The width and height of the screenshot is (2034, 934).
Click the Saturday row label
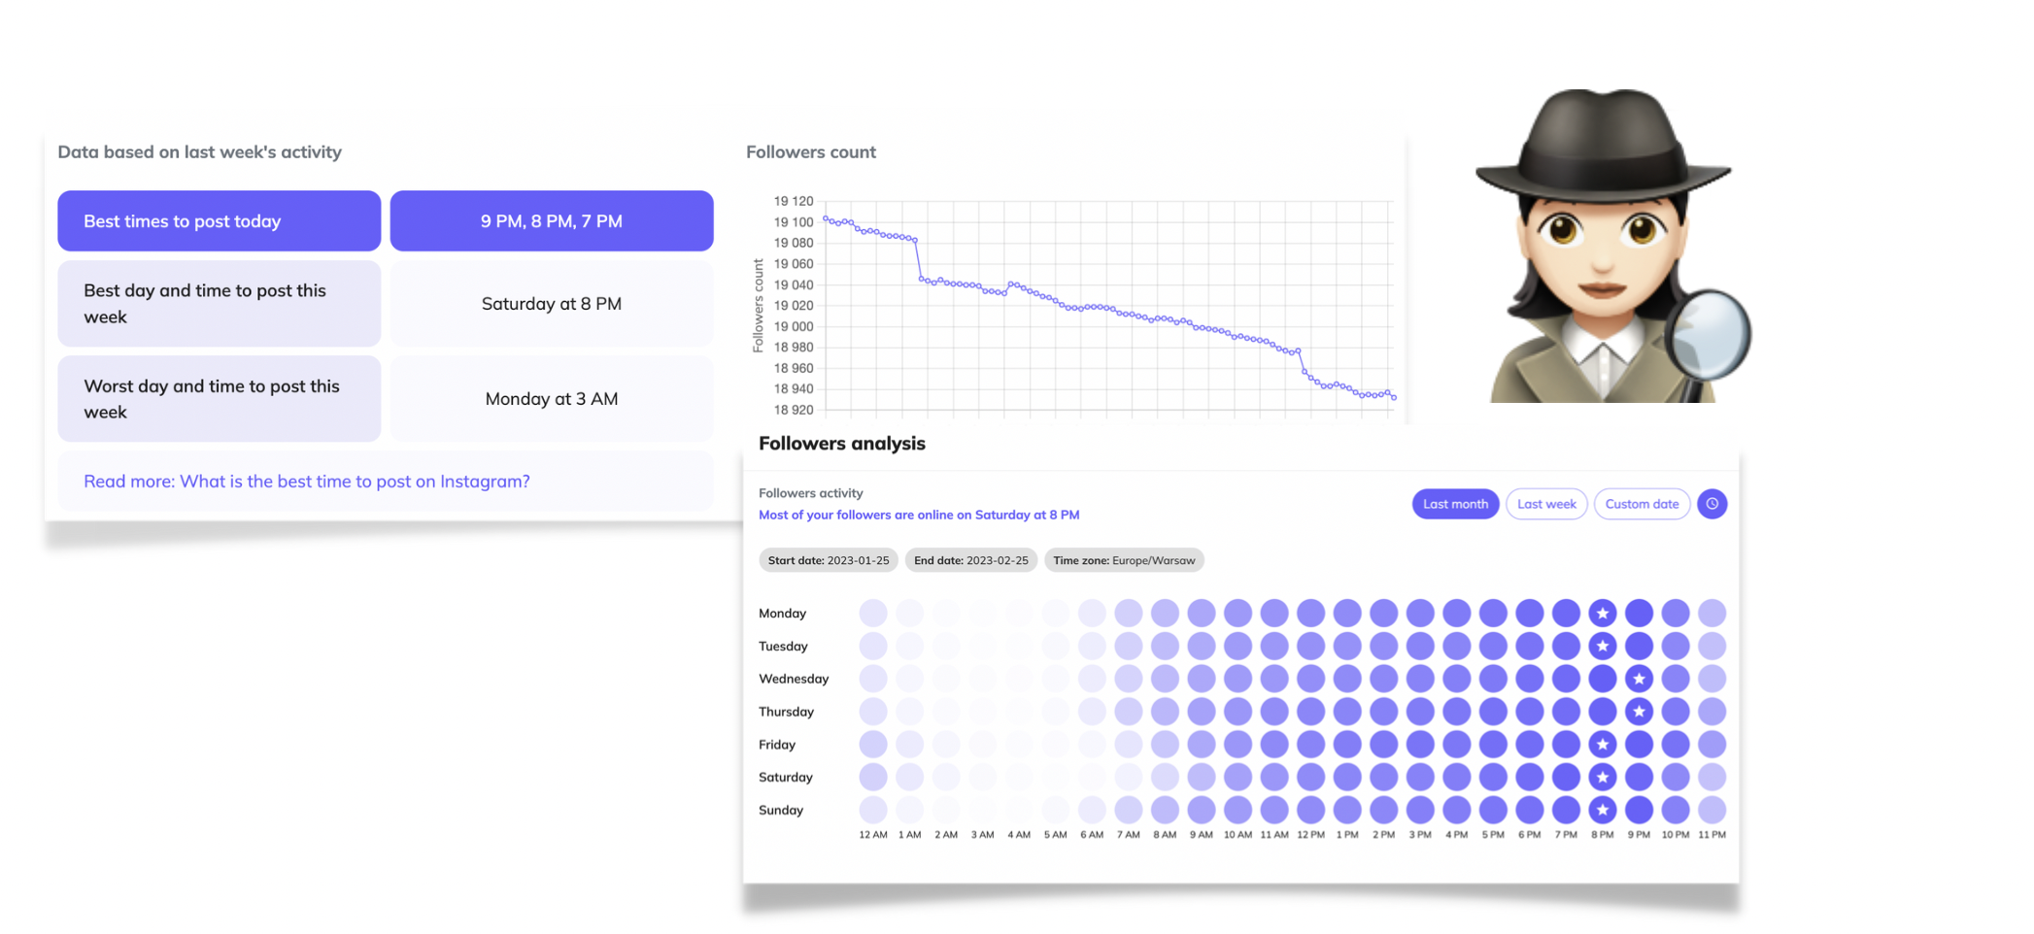tap(785, 777)
